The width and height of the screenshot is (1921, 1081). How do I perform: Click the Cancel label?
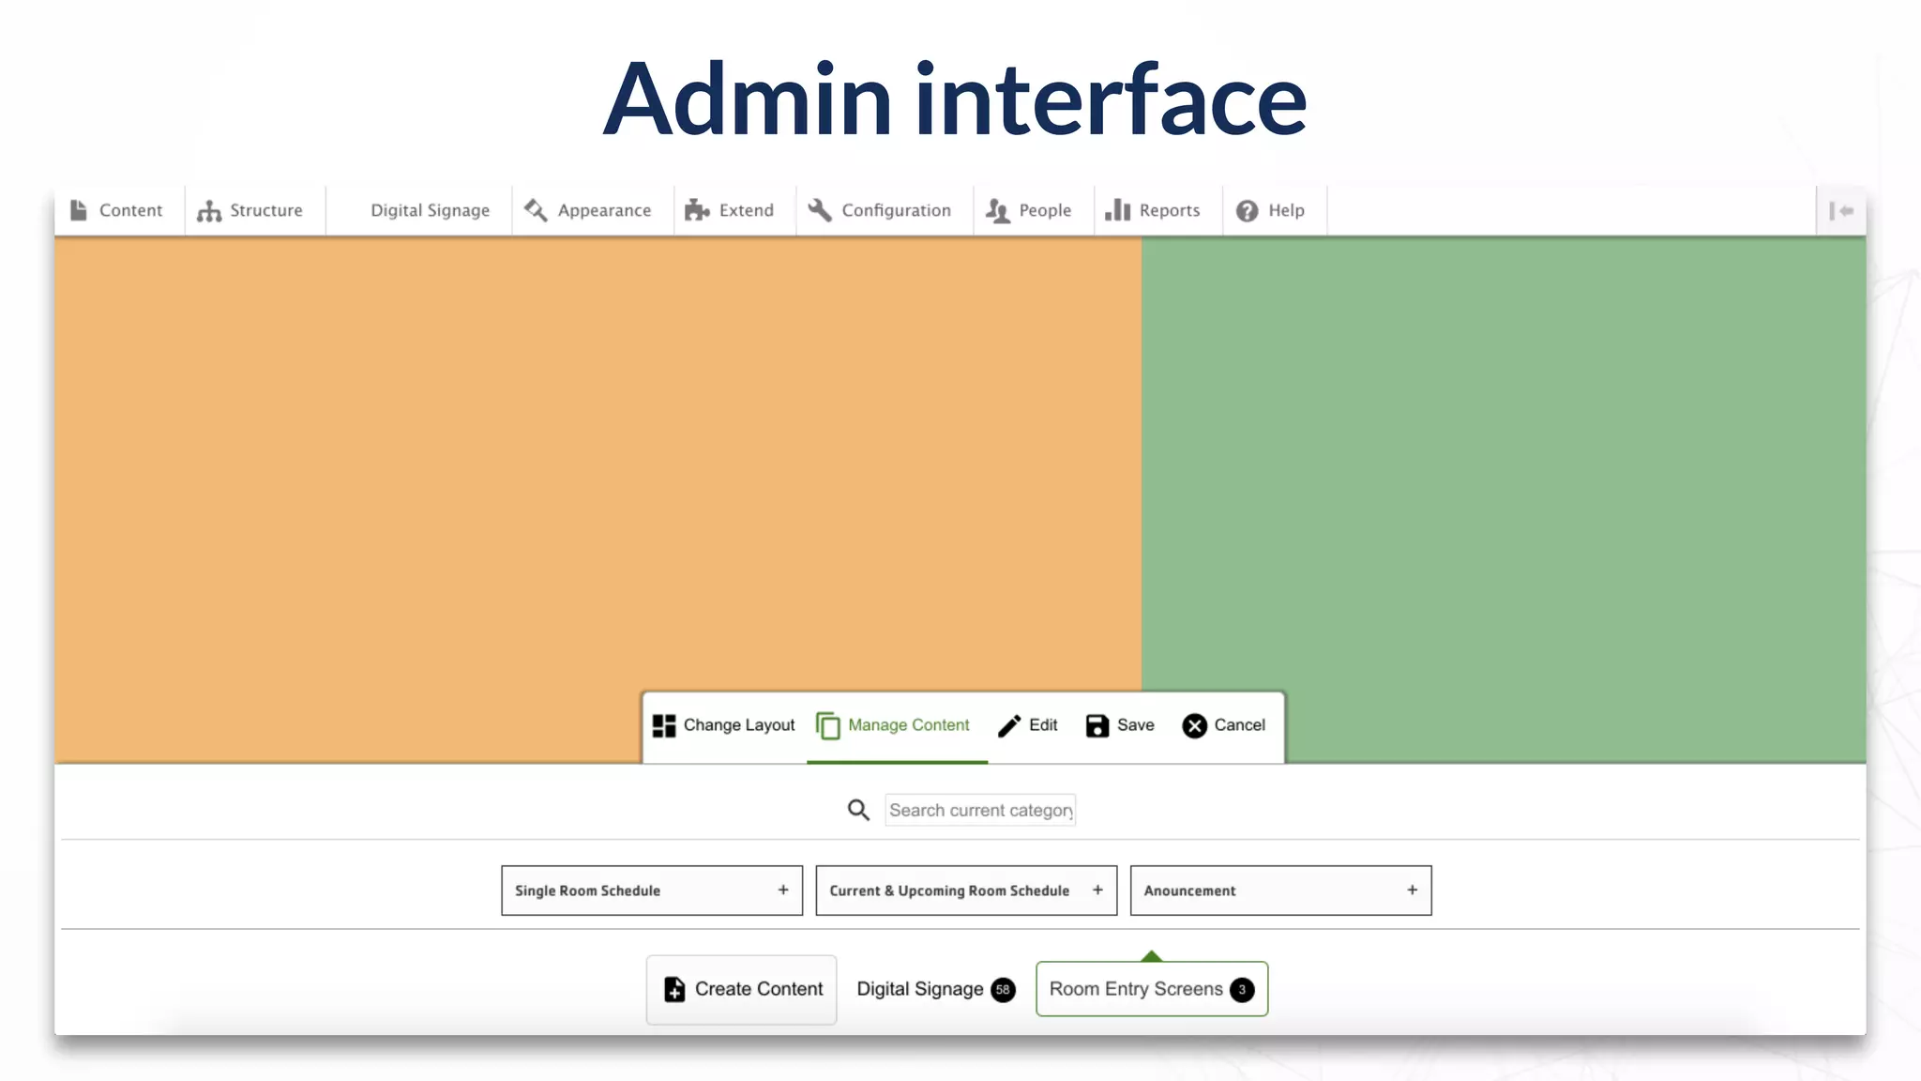click(x=1239, y=724)
